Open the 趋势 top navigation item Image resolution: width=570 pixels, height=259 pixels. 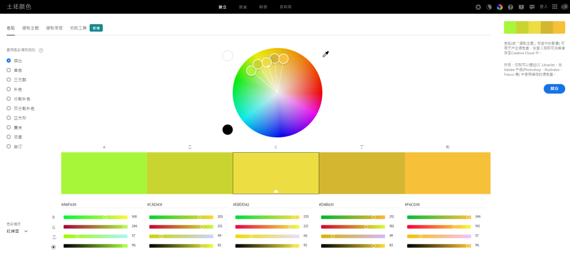click(263, 7)
